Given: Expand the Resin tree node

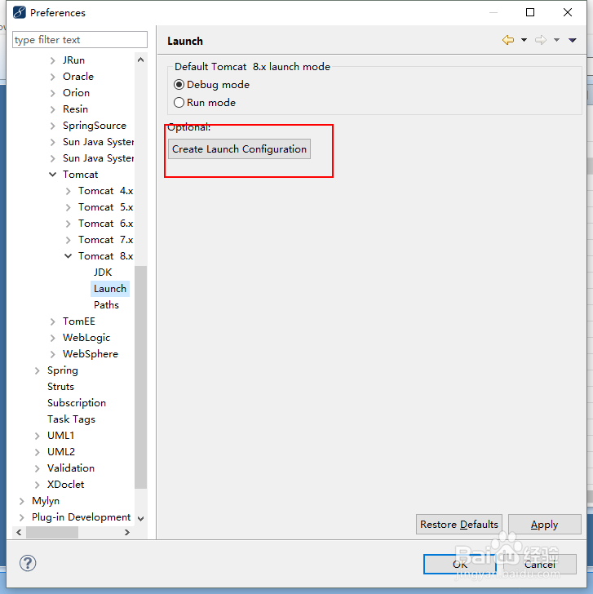Looking at the screenshot, I should pyautogui.click(x=53, y=109).
